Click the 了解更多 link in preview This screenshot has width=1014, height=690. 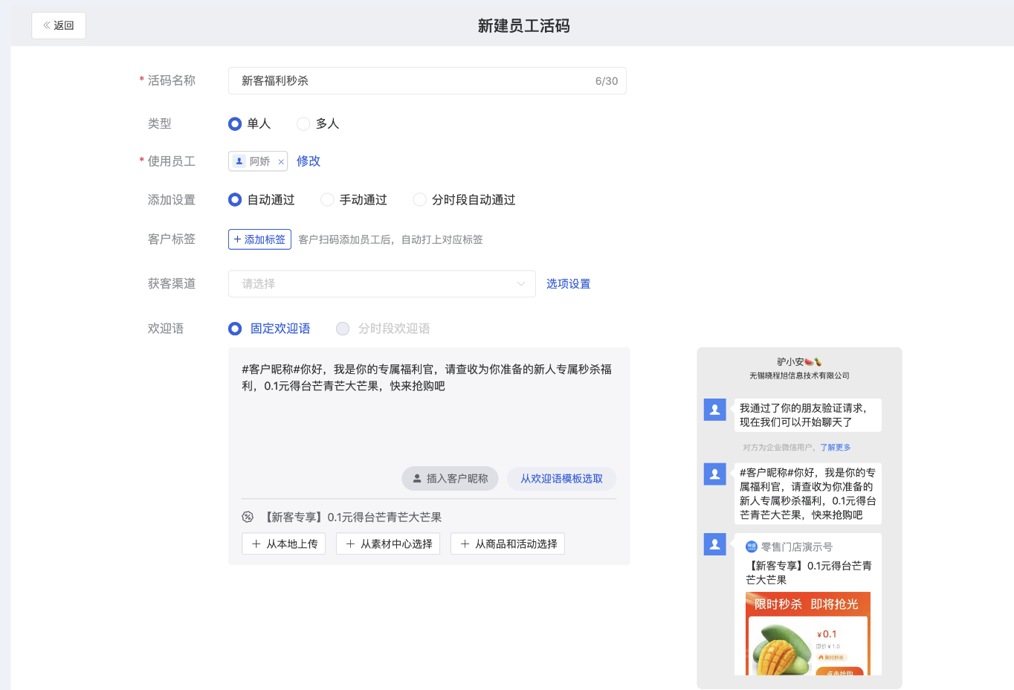point(836,448)
